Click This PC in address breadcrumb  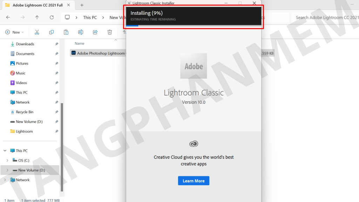tap(90, 18)
